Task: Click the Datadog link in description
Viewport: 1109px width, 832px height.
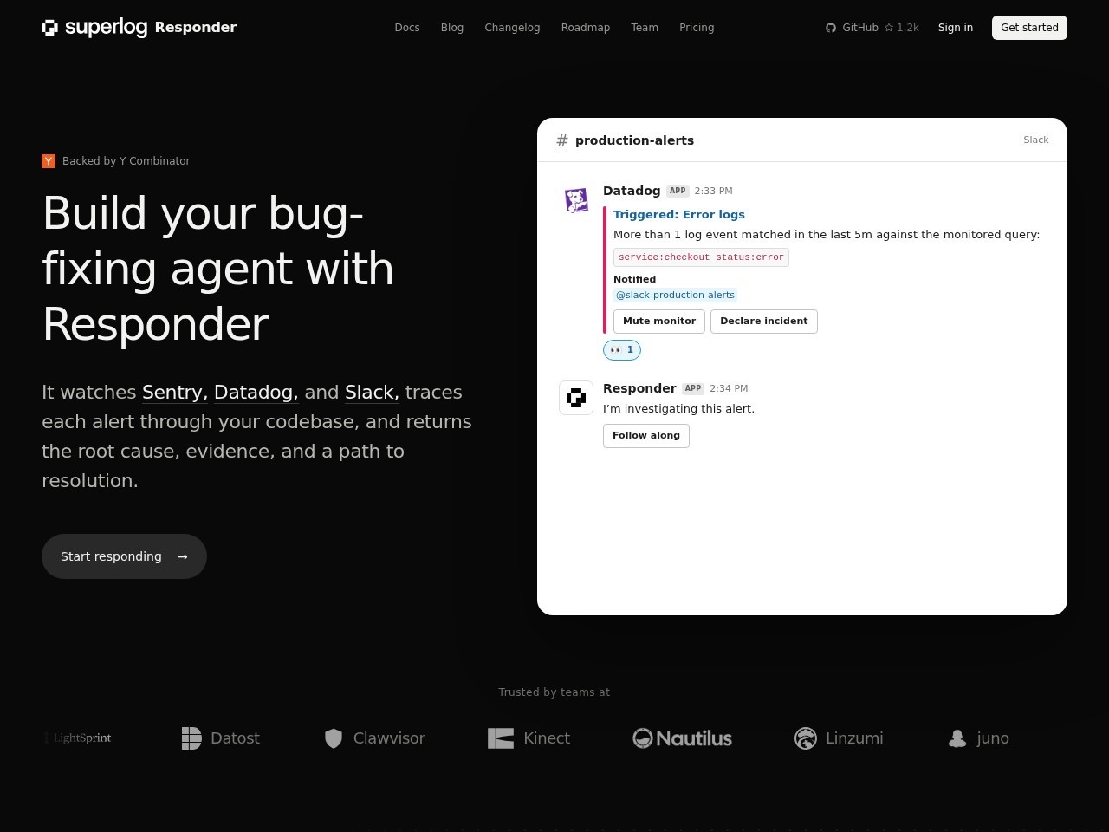Action: [x=256, y=393]
